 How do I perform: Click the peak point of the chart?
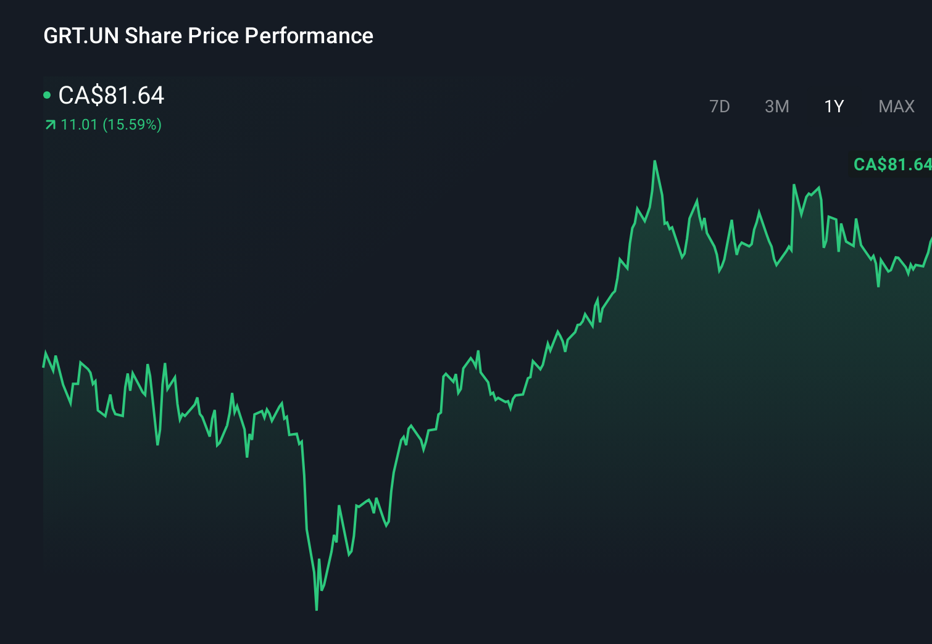tap(655, 160)
